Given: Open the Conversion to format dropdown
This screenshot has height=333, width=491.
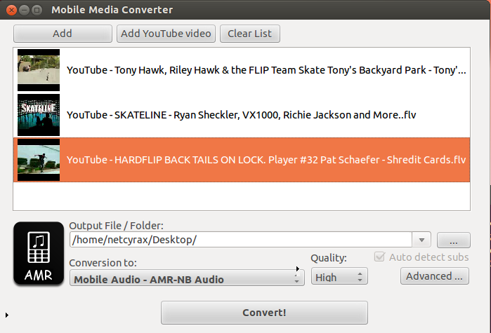Looking at the screenshot, I should 186,279.
